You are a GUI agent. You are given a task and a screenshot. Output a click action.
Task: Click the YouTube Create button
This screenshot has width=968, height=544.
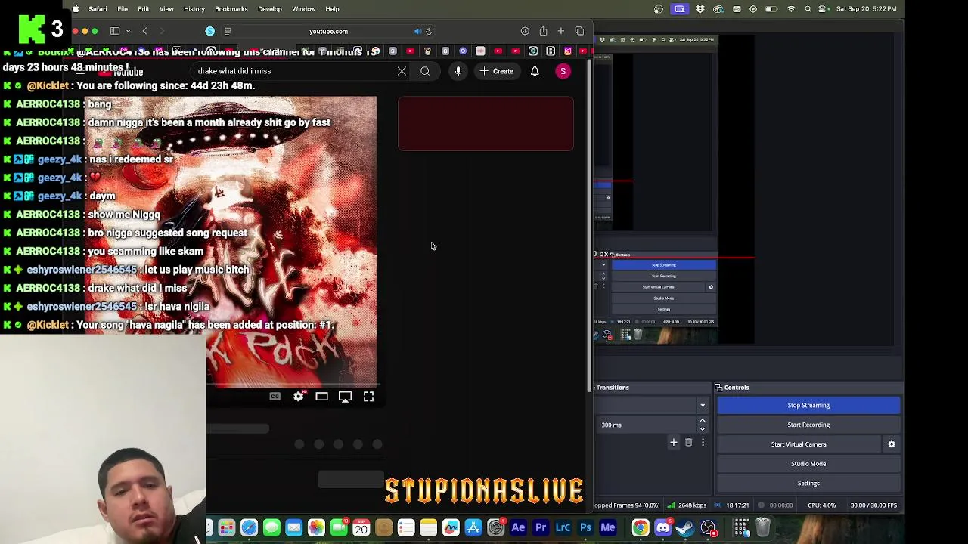click(496, 71)
